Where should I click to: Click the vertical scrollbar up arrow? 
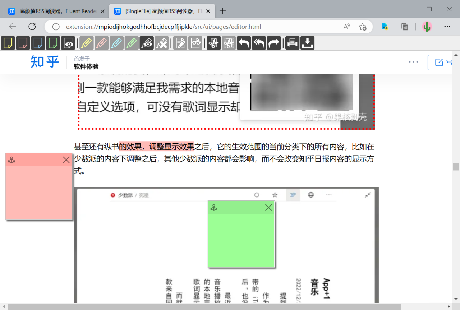tap(456, 55)
